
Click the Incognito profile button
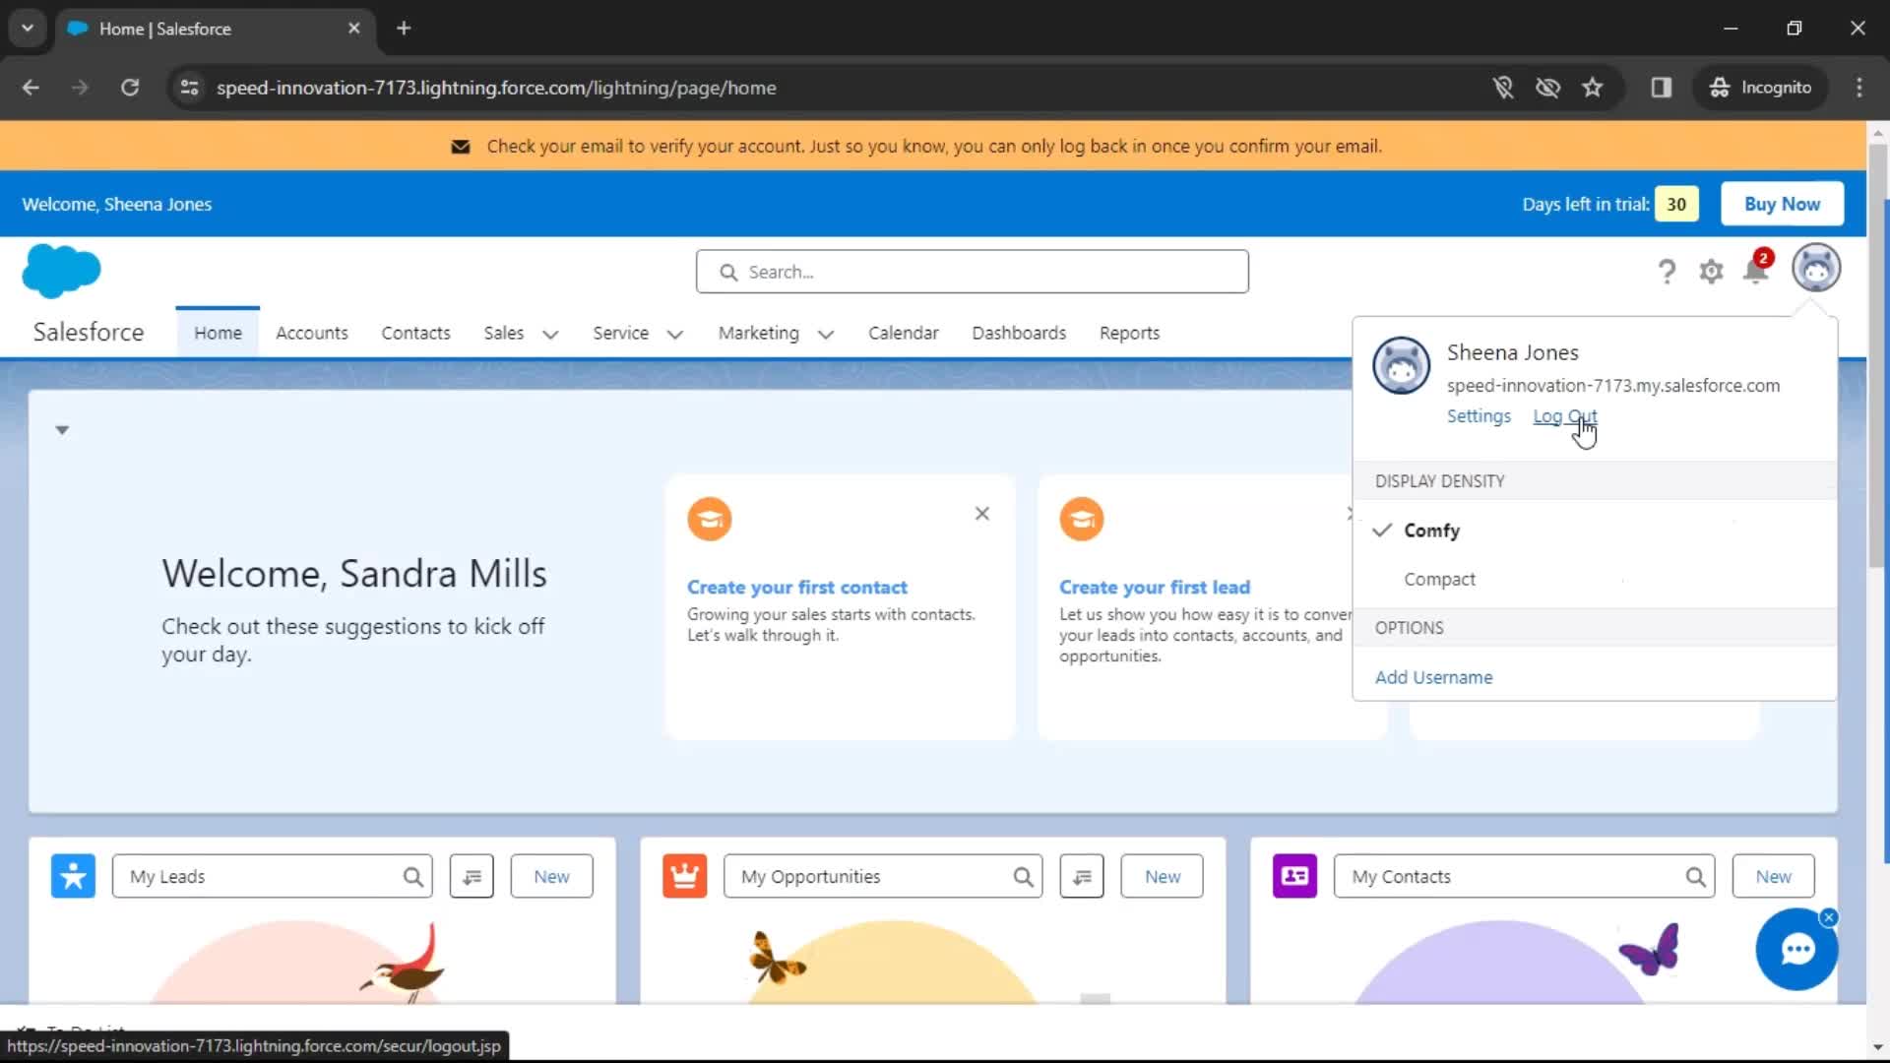click(1761, 88)
